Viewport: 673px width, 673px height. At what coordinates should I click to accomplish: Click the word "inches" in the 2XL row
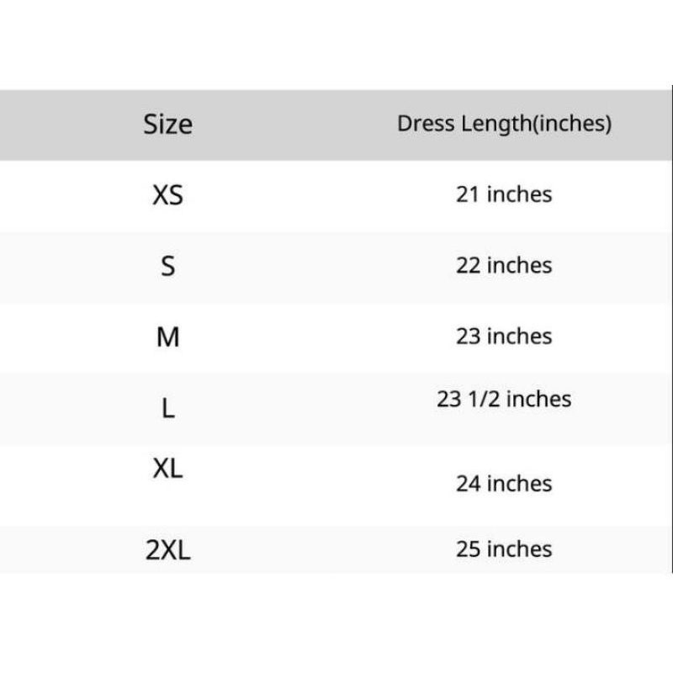click(x=519, y=549)
